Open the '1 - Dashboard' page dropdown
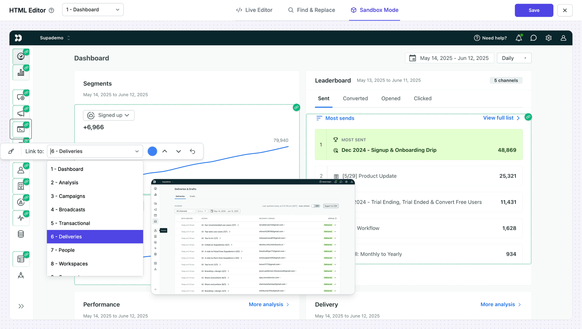The width and height of the screenshot is (582, 329). (93, 10)
